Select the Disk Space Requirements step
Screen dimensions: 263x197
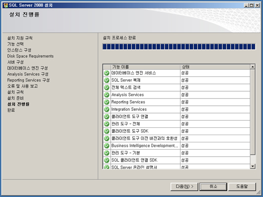tap(30, 56)
